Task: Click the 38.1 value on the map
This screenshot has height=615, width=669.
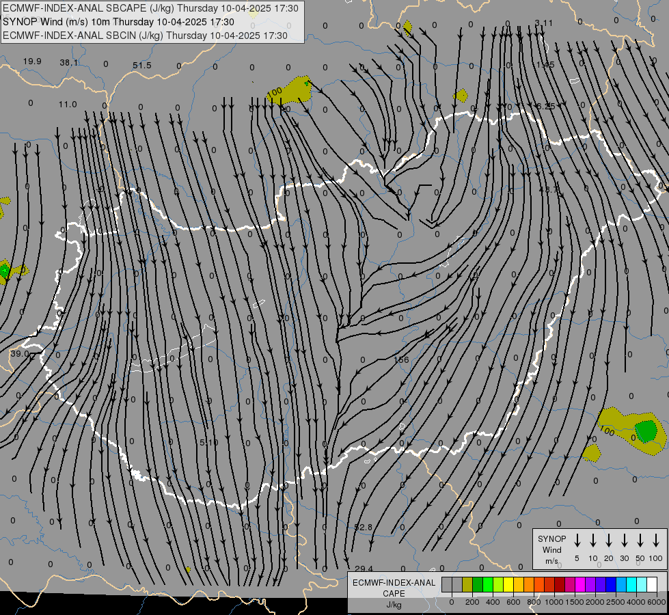Action: 69,63
